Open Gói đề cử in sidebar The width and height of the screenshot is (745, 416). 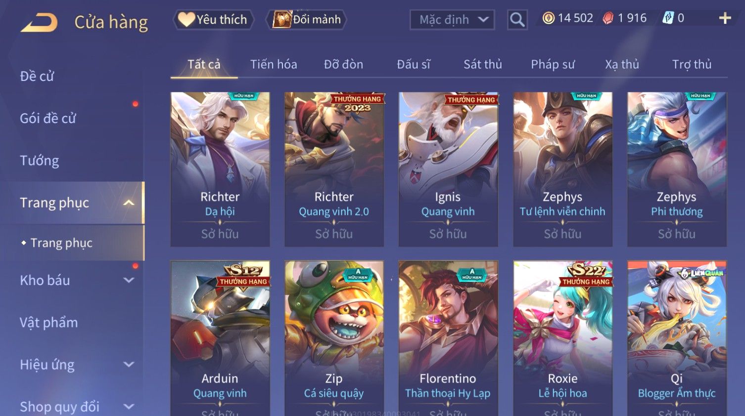[48, 119]
